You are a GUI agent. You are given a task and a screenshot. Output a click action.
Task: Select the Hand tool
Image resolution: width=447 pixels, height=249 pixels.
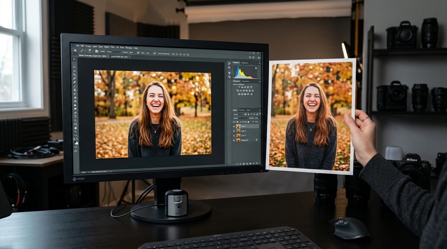click(76, 128)
